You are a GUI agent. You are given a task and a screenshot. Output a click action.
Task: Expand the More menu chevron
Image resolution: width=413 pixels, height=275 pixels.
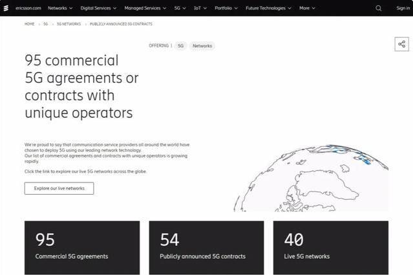click(x=313, y=8)
